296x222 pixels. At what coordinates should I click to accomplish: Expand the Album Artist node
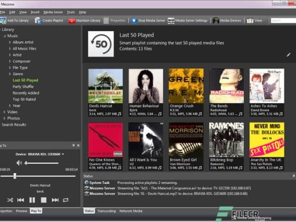point(10,42)
